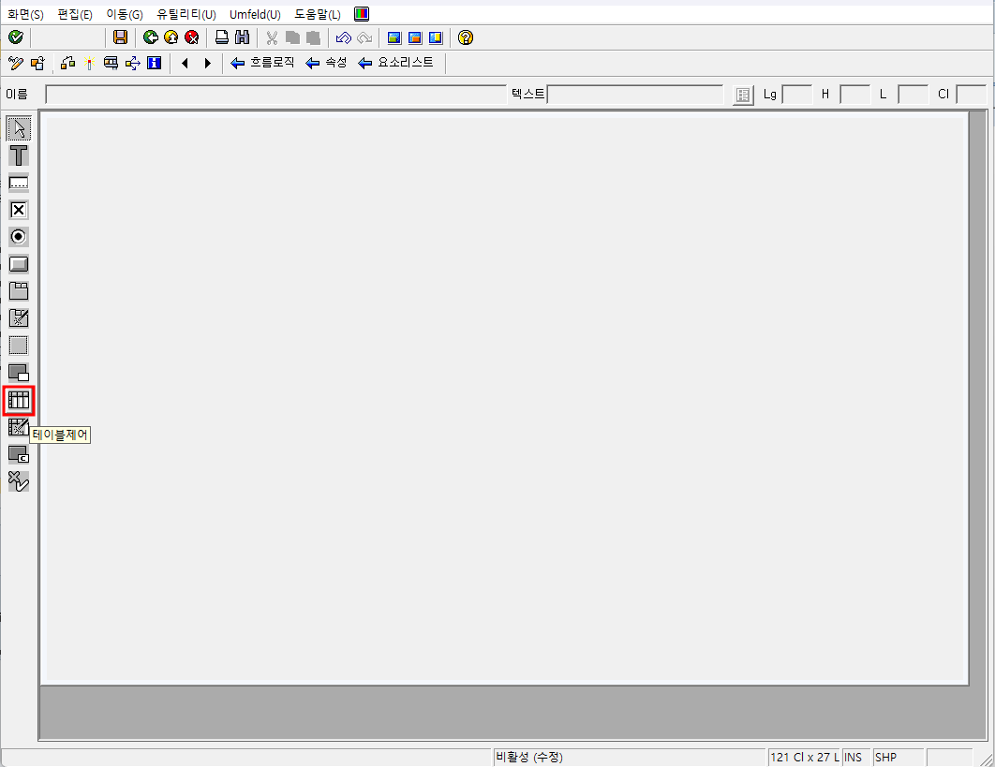Run the check icon with linked boxes
The height and width of the screenshot is (767, 995).
(67, 63)
